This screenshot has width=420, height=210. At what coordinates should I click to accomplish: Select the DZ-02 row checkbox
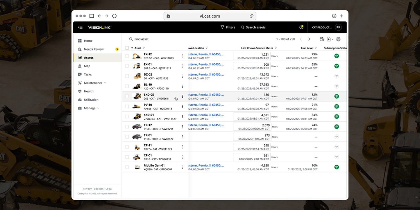pos(127,76)
